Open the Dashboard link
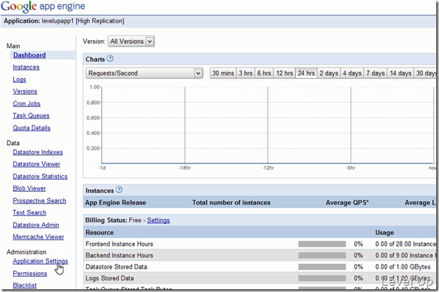The height and width of the screenshot is (292, 439). tap(29, 55)
